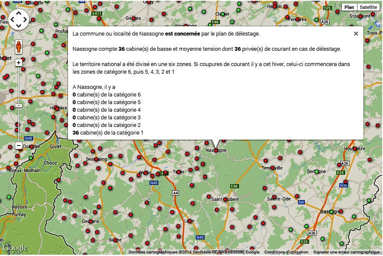
Task: Click the N30 road shield
Action: pyautogui.click(x=344, y=185)
